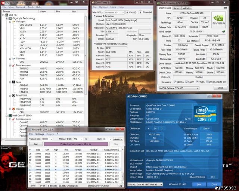This screenshot has width=239, height=191.
Task: Click the Temperatures thermometer icon under Gigabyte
Action: click(13, 65)
